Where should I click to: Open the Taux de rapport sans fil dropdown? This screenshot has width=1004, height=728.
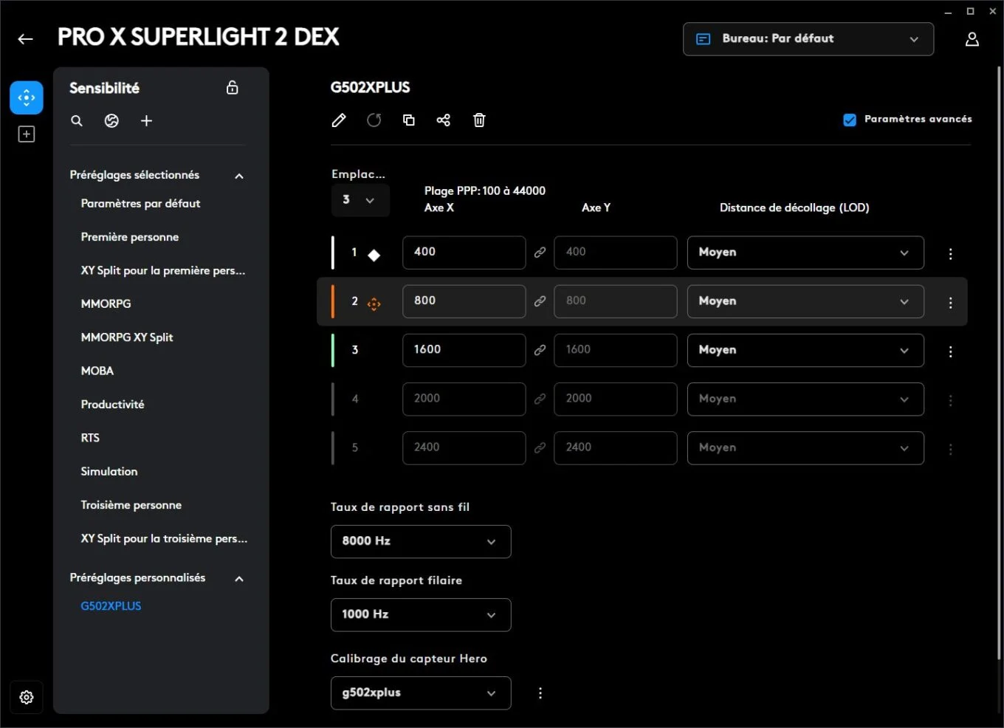420,541
